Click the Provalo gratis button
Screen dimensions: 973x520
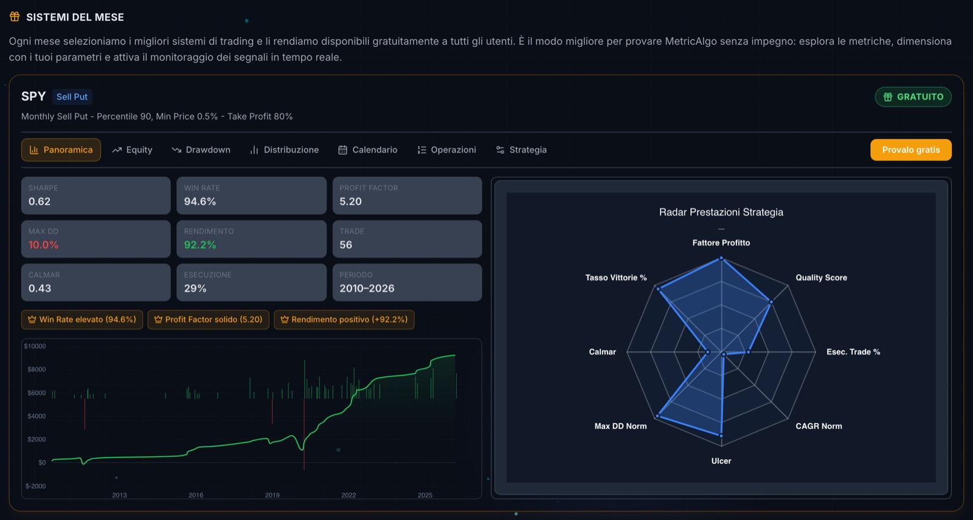tap(911, 150)
